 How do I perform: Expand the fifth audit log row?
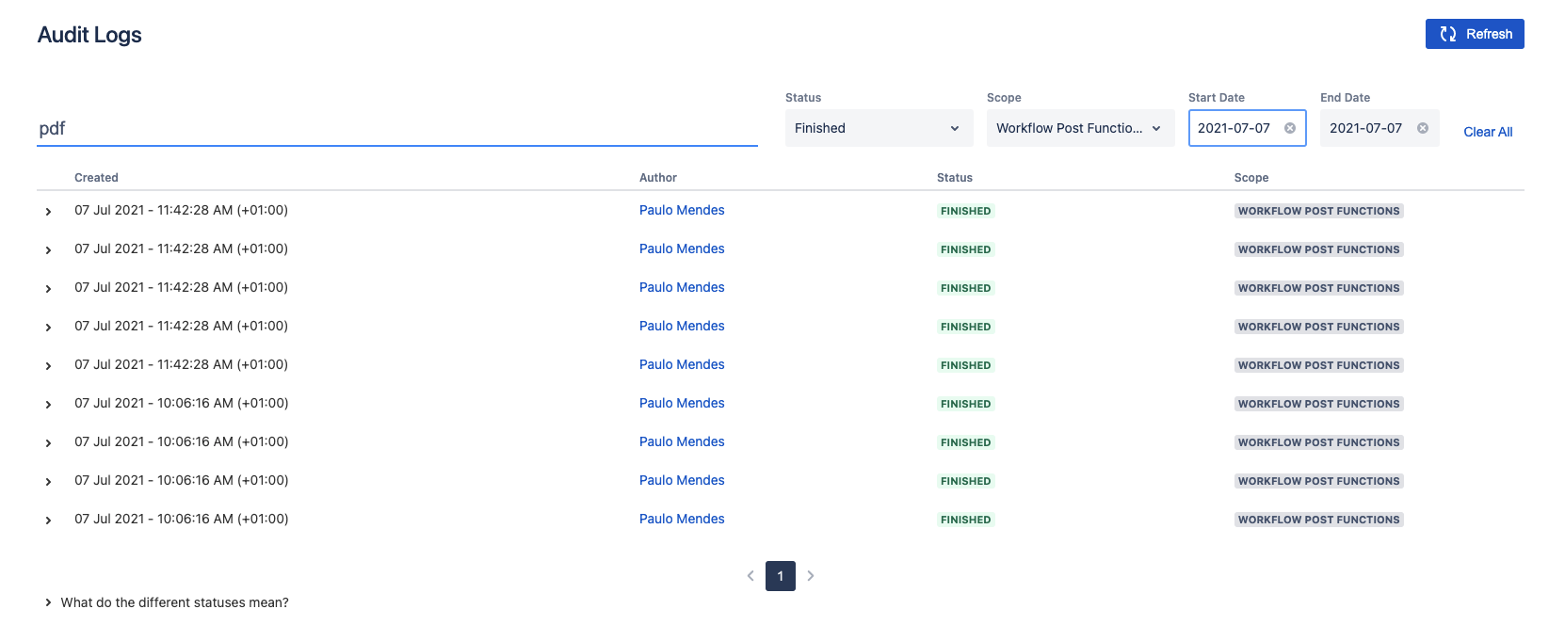click(x=48, y=366)
